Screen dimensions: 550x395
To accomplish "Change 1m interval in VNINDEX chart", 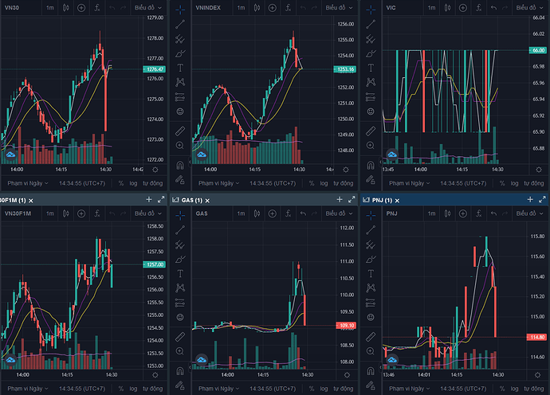I will point(241,8).
